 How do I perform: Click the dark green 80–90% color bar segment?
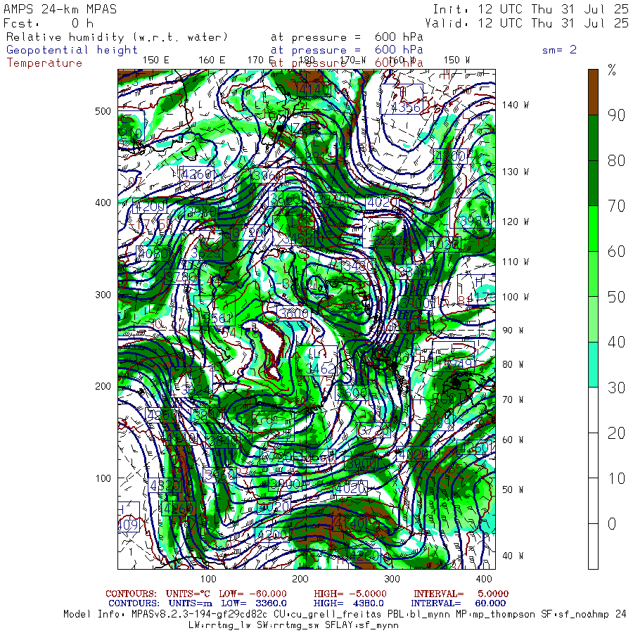(x=593, y=138)
